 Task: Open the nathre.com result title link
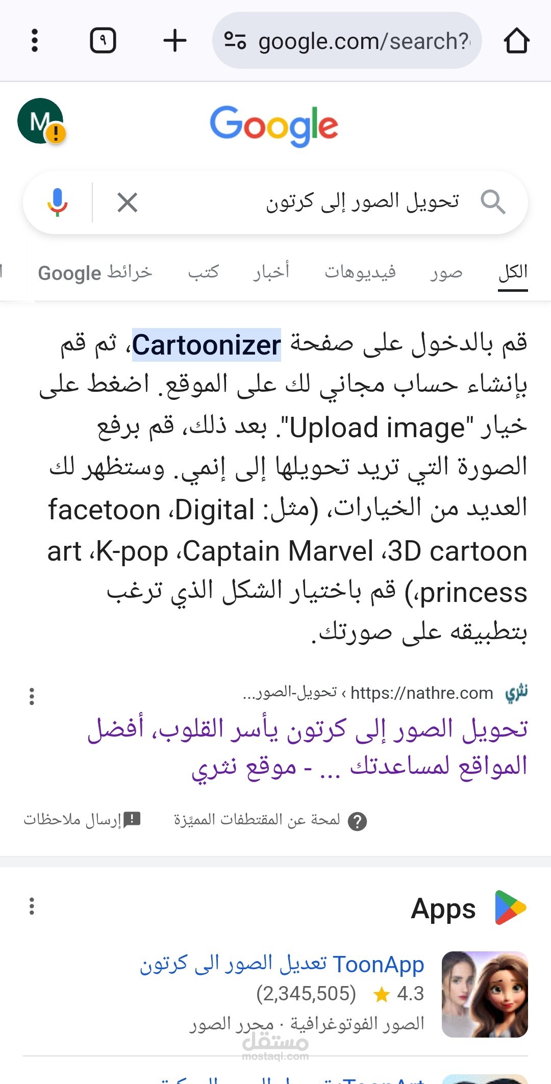click(x=308, y=747)
